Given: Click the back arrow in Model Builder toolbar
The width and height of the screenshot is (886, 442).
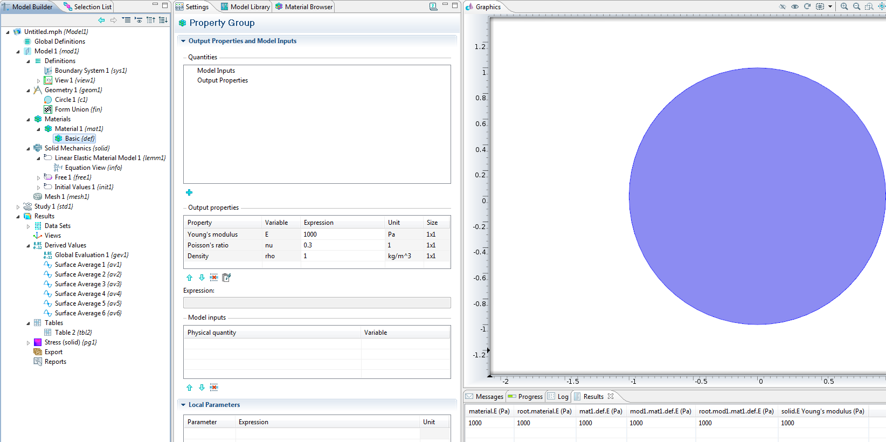Looking at the screenshot, I should pyautogui.click(x=101, y=20).
